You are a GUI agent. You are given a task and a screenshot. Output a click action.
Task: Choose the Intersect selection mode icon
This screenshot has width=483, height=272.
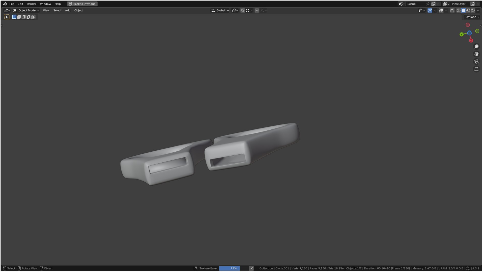click(x=33, y=17)
